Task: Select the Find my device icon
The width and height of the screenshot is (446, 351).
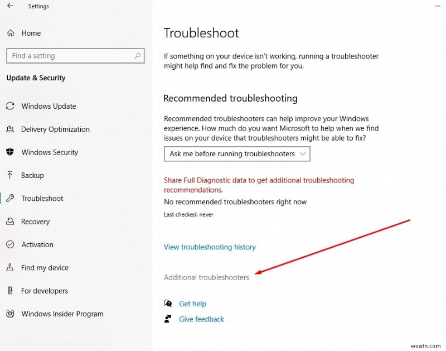Action: [x=10, y=268]
